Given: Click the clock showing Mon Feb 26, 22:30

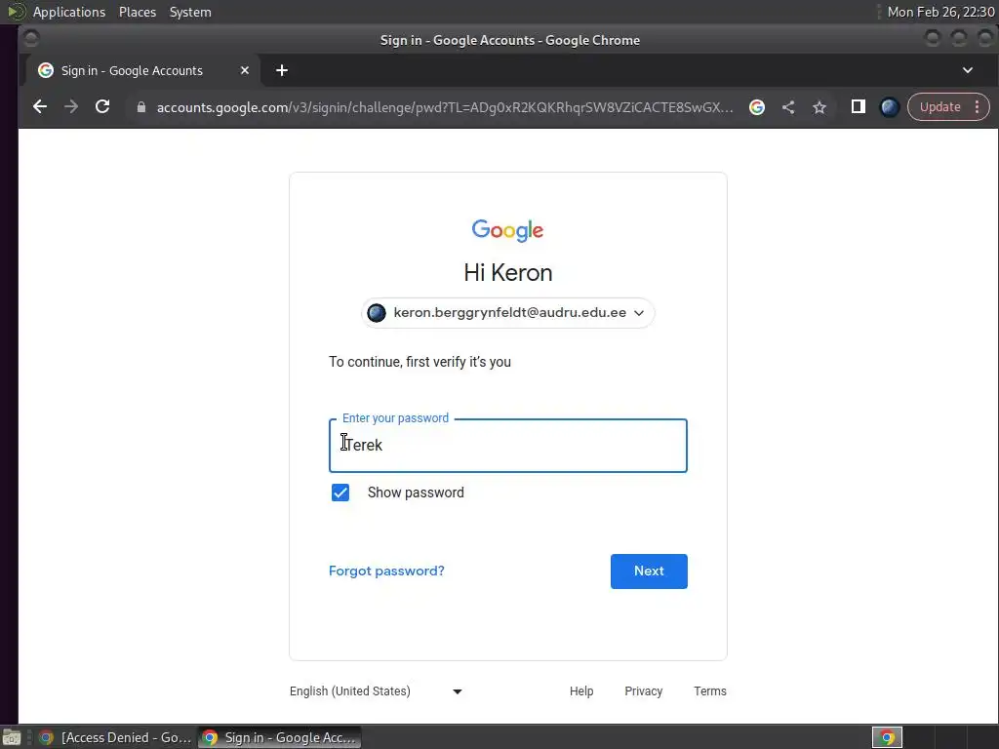Looking at the screenshot, I should [x=940, y=12].
